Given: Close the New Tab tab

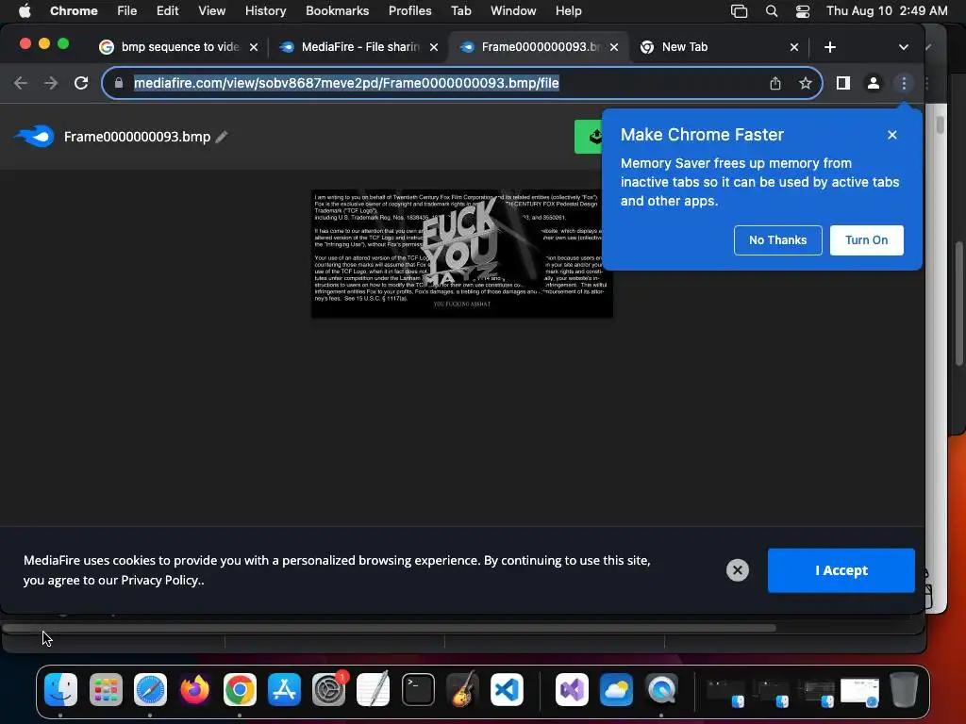Looking at the screenshot, I should pyautogui.click(x=794, y=47).
